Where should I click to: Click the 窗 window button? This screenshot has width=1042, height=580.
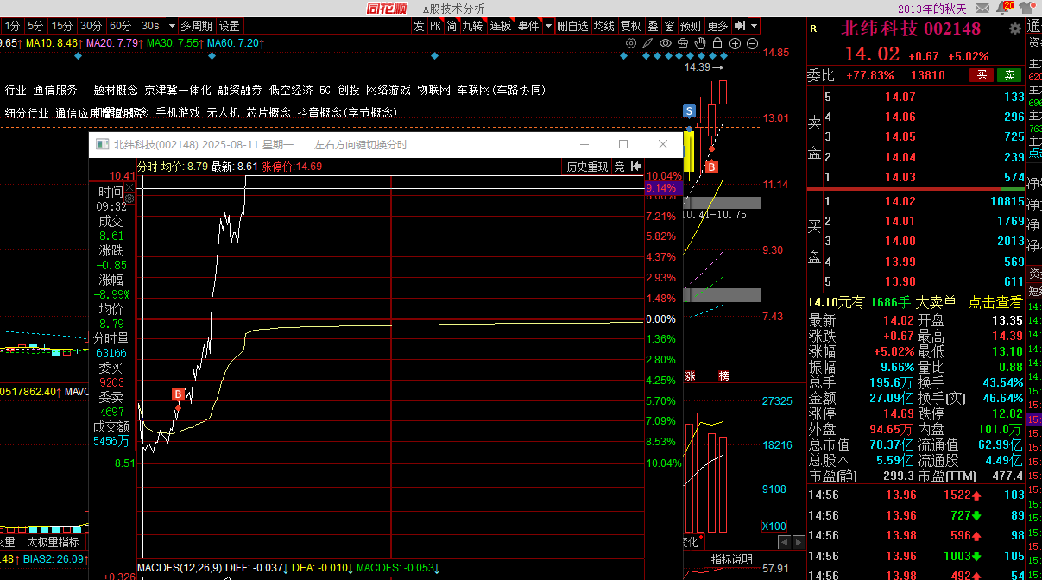tap(670, 26)
